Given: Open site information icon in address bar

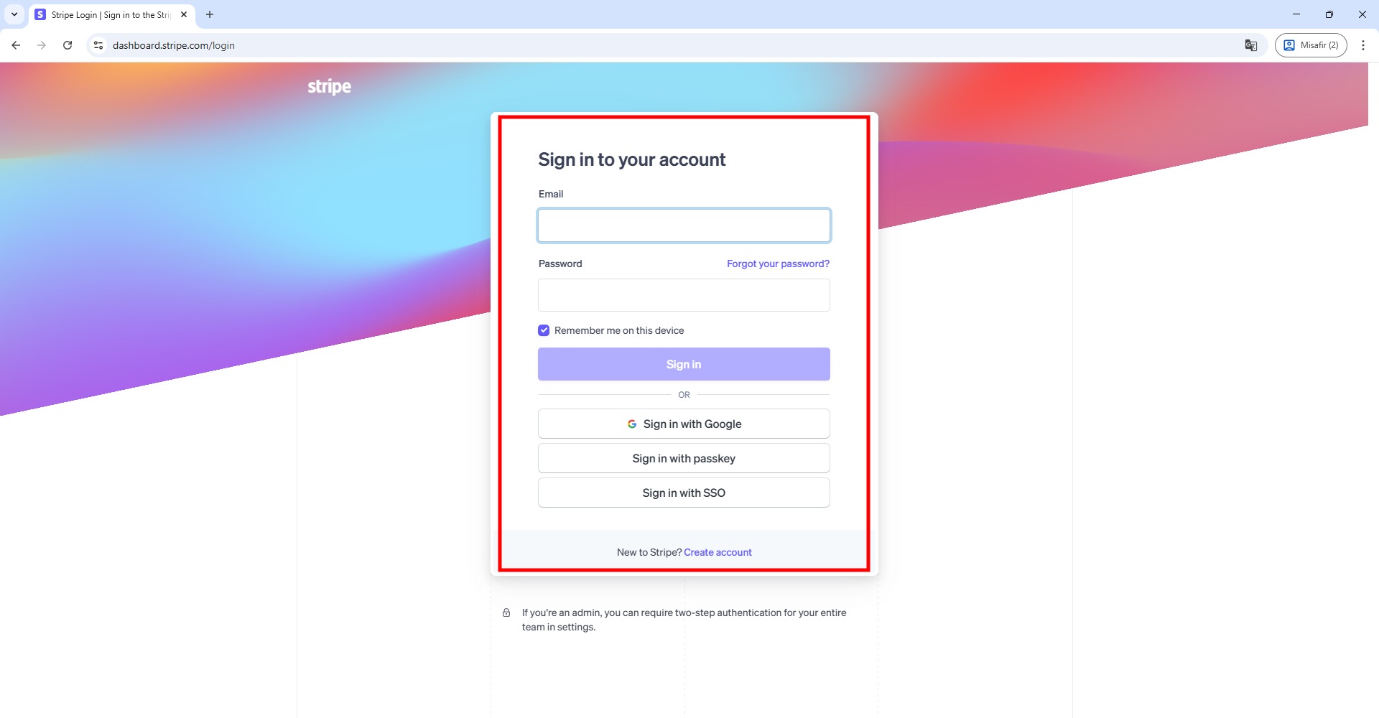Looking at the screenshot, I should click(x=98, y=45).
